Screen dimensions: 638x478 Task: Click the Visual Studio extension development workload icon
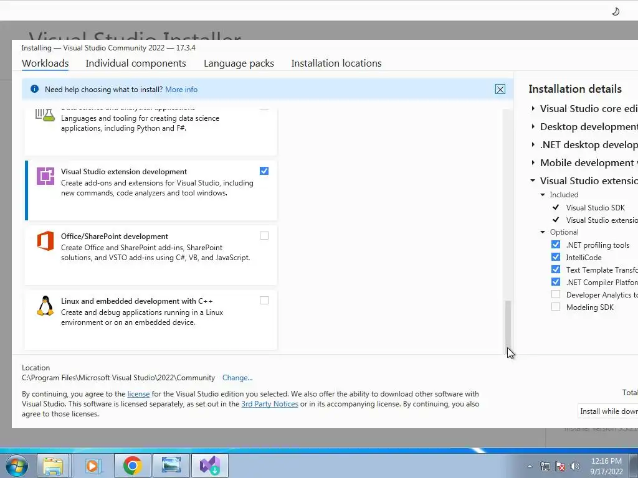pyautogui.click(x=45, y=176)
